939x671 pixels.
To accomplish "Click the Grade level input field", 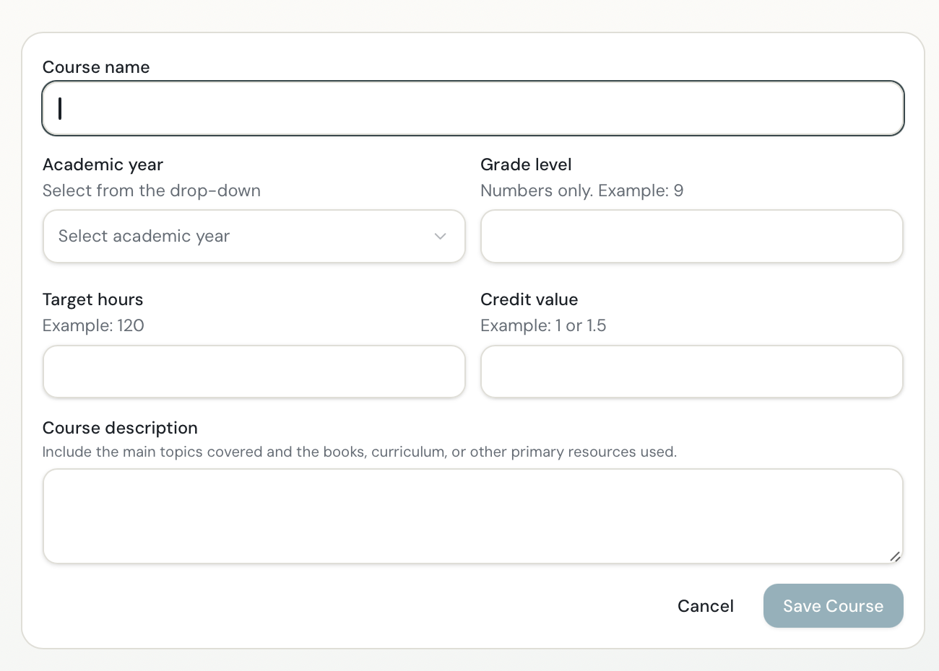I will click(692, 236).
